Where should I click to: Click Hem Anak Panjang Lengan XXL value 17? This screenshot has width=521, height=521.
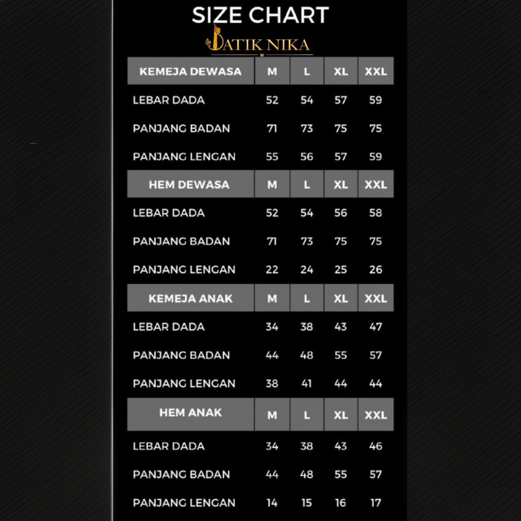point(375,503)
